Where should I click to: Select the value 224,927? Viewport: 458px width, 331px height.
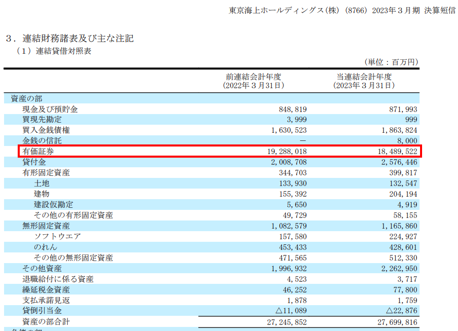(x=403, y=237)
